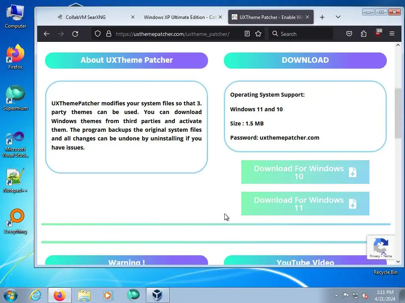Screen dimensions: 405x303
Task: Click the Warning ! heading
Action: 126,260
